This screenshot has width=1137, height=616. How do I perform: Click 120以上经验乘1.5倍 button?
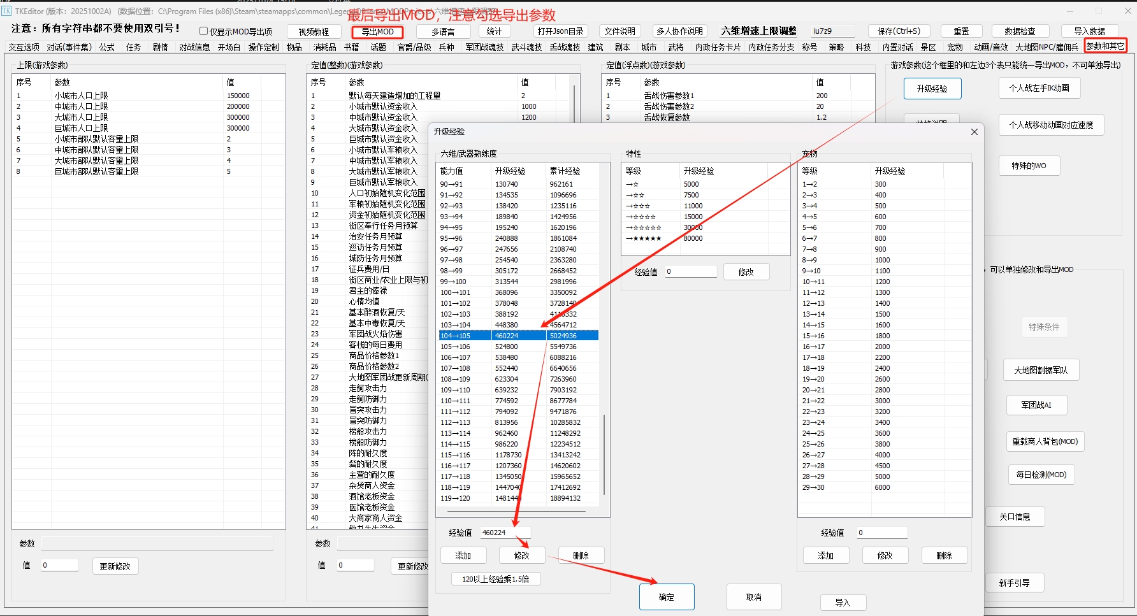[x=496, y=579]
